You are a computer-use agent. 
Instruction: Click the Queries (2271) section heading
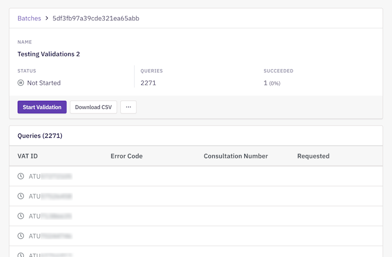(x=40, y=136)
